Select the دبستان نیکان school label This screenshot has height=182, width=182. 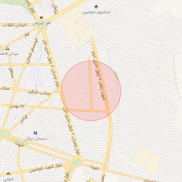tap(36, 139)
